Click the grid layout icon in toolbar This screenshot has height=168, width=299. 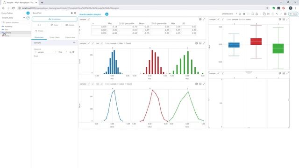pos(285,14)
